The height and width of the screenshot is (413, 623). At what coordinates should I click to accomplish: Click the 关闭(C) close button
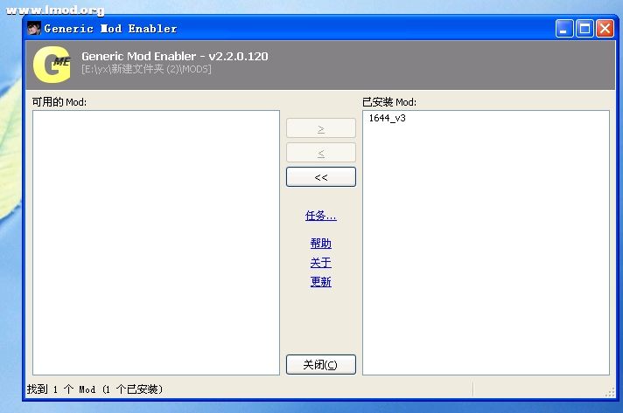tap(321, 365)
